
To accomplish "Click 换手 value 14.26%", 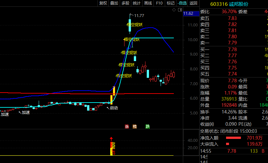I will [x=229, y=112].
